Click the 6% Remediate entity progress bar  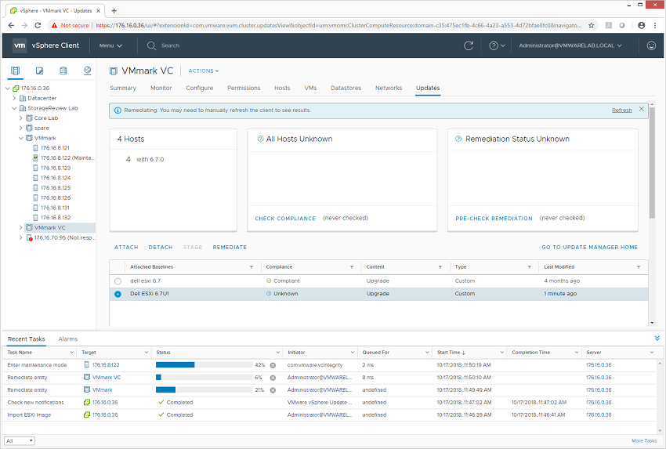205,377
